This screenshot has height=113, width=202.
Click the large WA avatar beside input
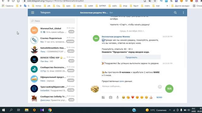(x=169, y=89)
